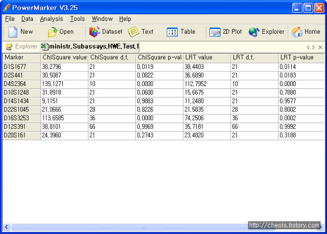Go to Home house icon
Viewport: 327px width, 234px height.
(297, 32)
